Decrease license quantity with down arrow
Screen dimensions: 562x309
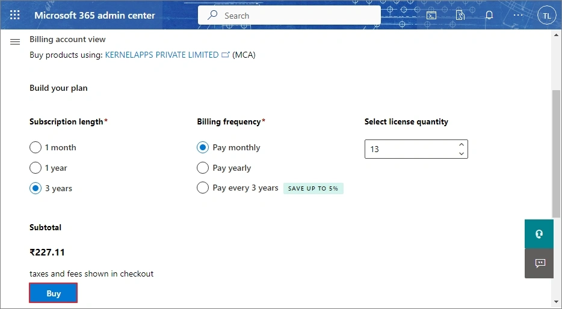point(462,154)
